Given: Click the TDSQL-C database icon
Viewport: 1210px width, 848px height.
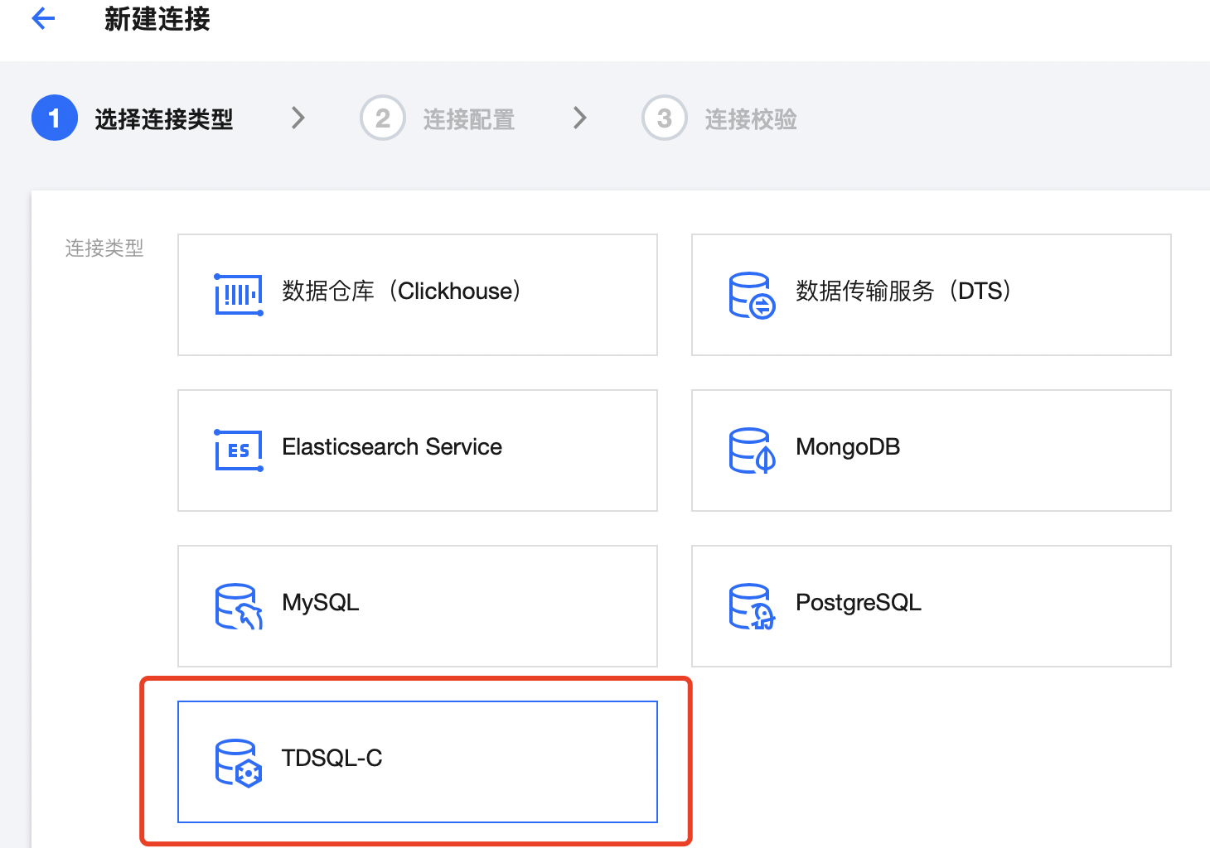Looking at the screenshot, I should click(x=239, y=762).
